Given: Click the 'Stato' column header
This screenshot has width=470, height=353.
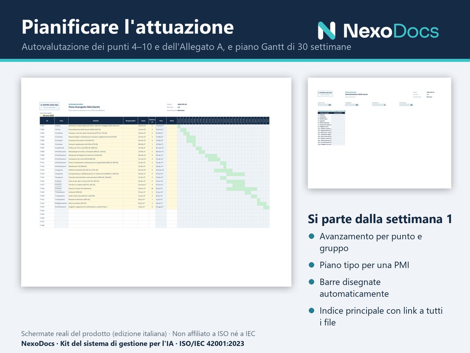Looking at the screenshot, I should 172,121.
